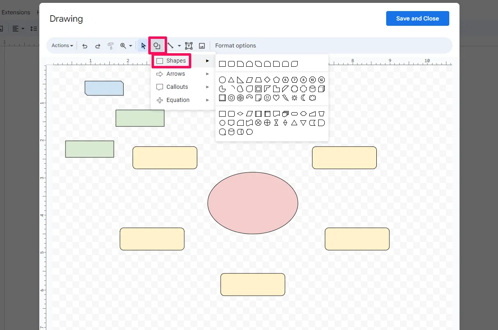The height and width of the screenshot is (330, 498).
Task: Select the lightning bolt shape
Action: click(285, 98)
